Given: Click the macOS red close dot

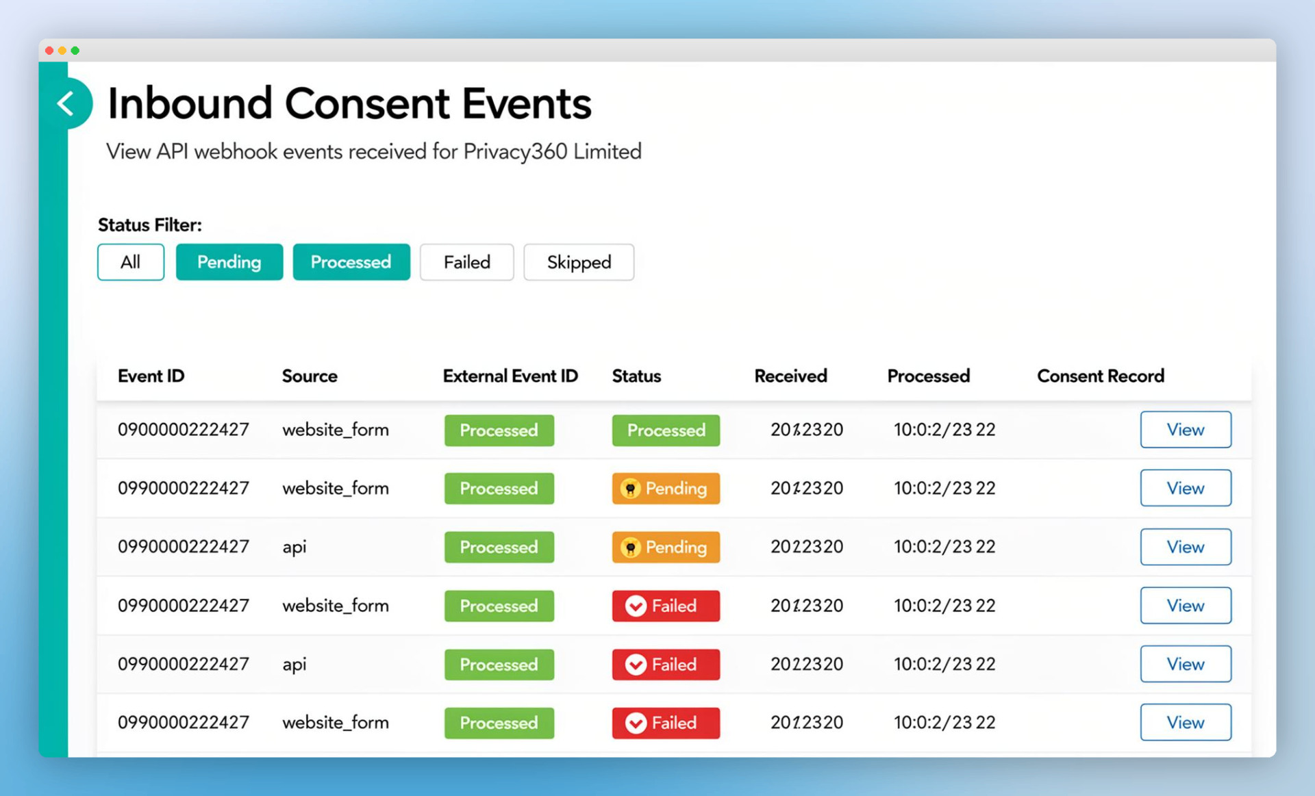Looking at the screenshot, I should click(x=49, y=50).
